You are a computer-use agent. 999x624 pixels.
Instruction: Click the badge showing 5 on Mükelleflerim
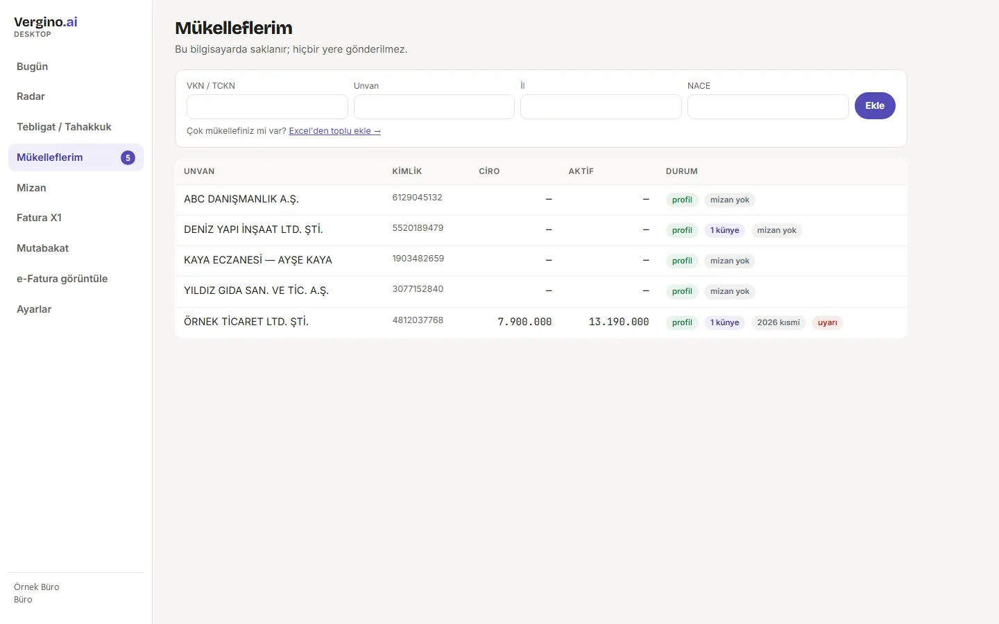pos(128,157)
